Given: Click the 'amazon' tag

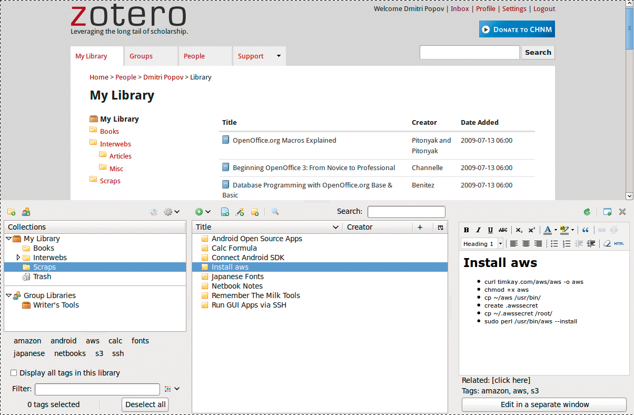Looking at the screenshot, I should [x=27, y=341].
